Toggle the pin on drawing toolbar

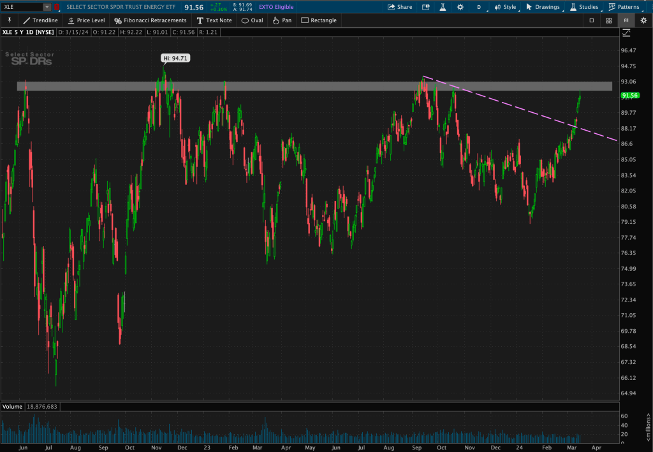(x=10, y=20)
